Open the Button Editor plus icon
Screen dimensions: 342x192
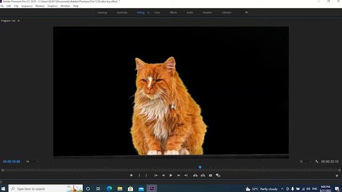coord(337,175)
